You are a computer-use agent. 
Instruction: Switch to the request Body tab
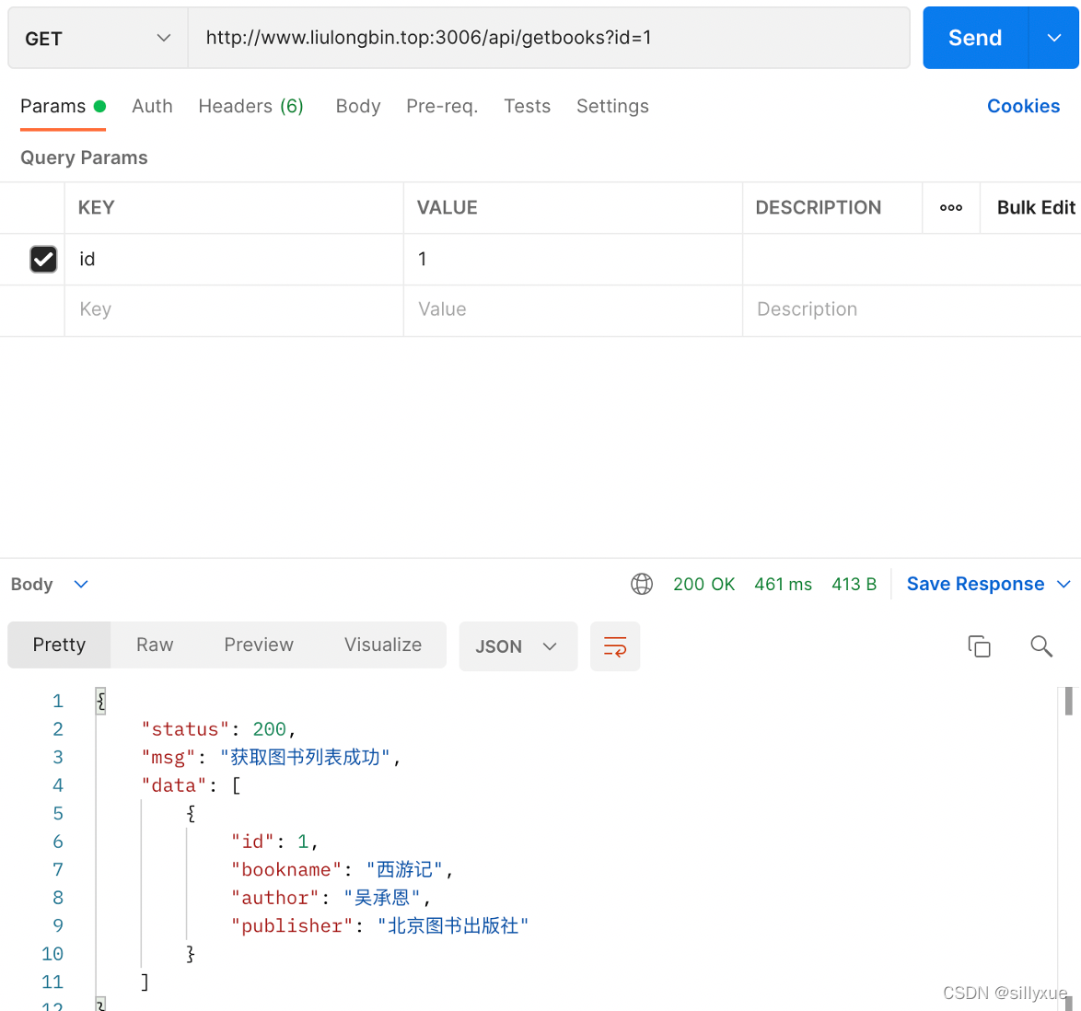click(358, 106)
